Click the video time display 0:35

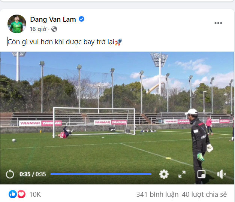(x=25, y=174)
